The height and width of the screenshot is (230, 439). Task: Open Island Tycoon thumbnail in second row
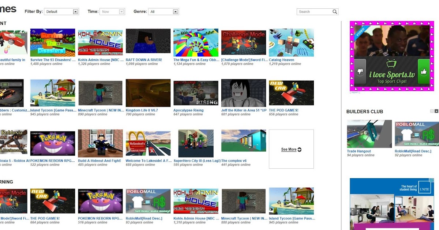pos(53,93)
